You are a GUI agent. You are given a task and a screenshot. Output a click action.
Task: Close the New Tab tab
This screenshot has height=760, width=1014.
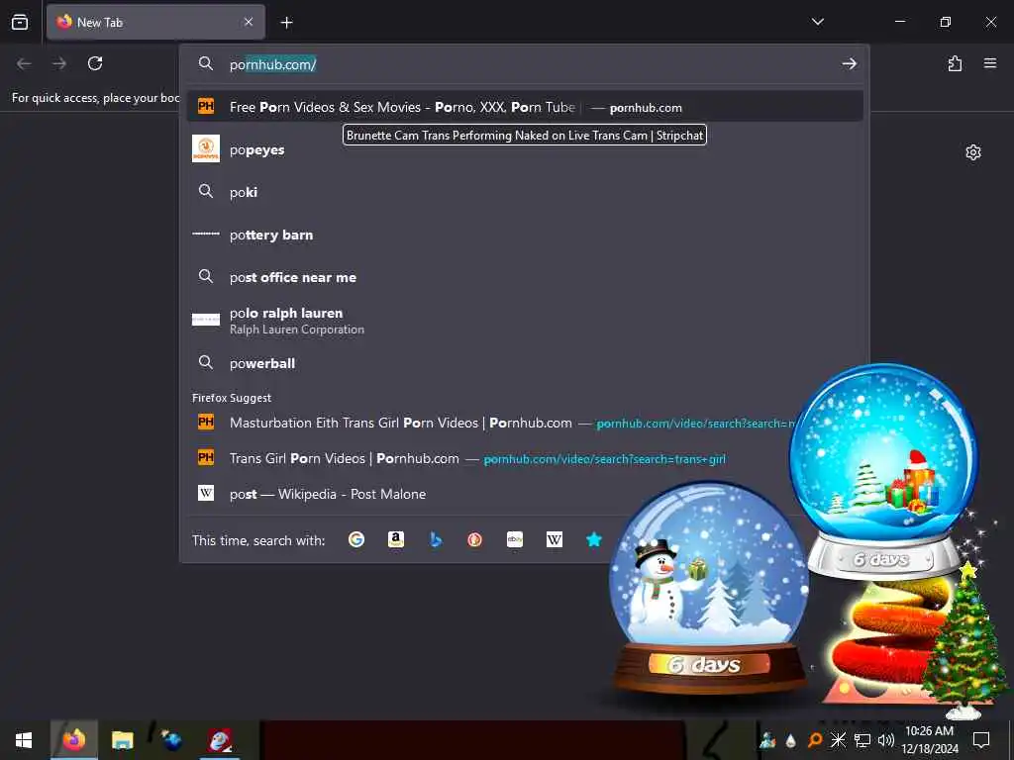(x=249, y=22)
